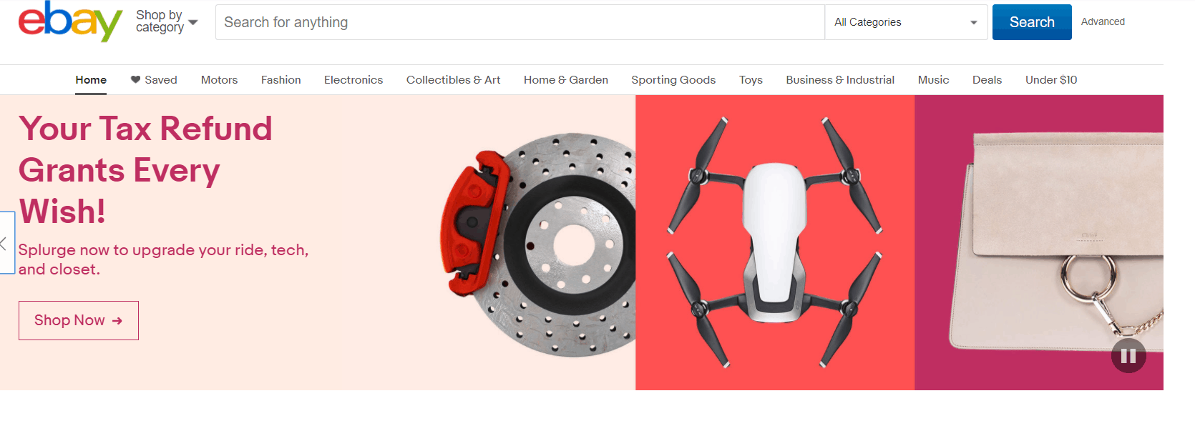Open the Deals page
The width and height of the screenshot is (1195, 446).
point(987,80)
